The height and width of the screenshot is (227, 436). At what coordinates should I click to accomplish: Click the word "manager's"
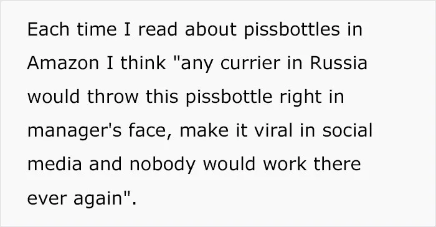(x=74, y=131)
